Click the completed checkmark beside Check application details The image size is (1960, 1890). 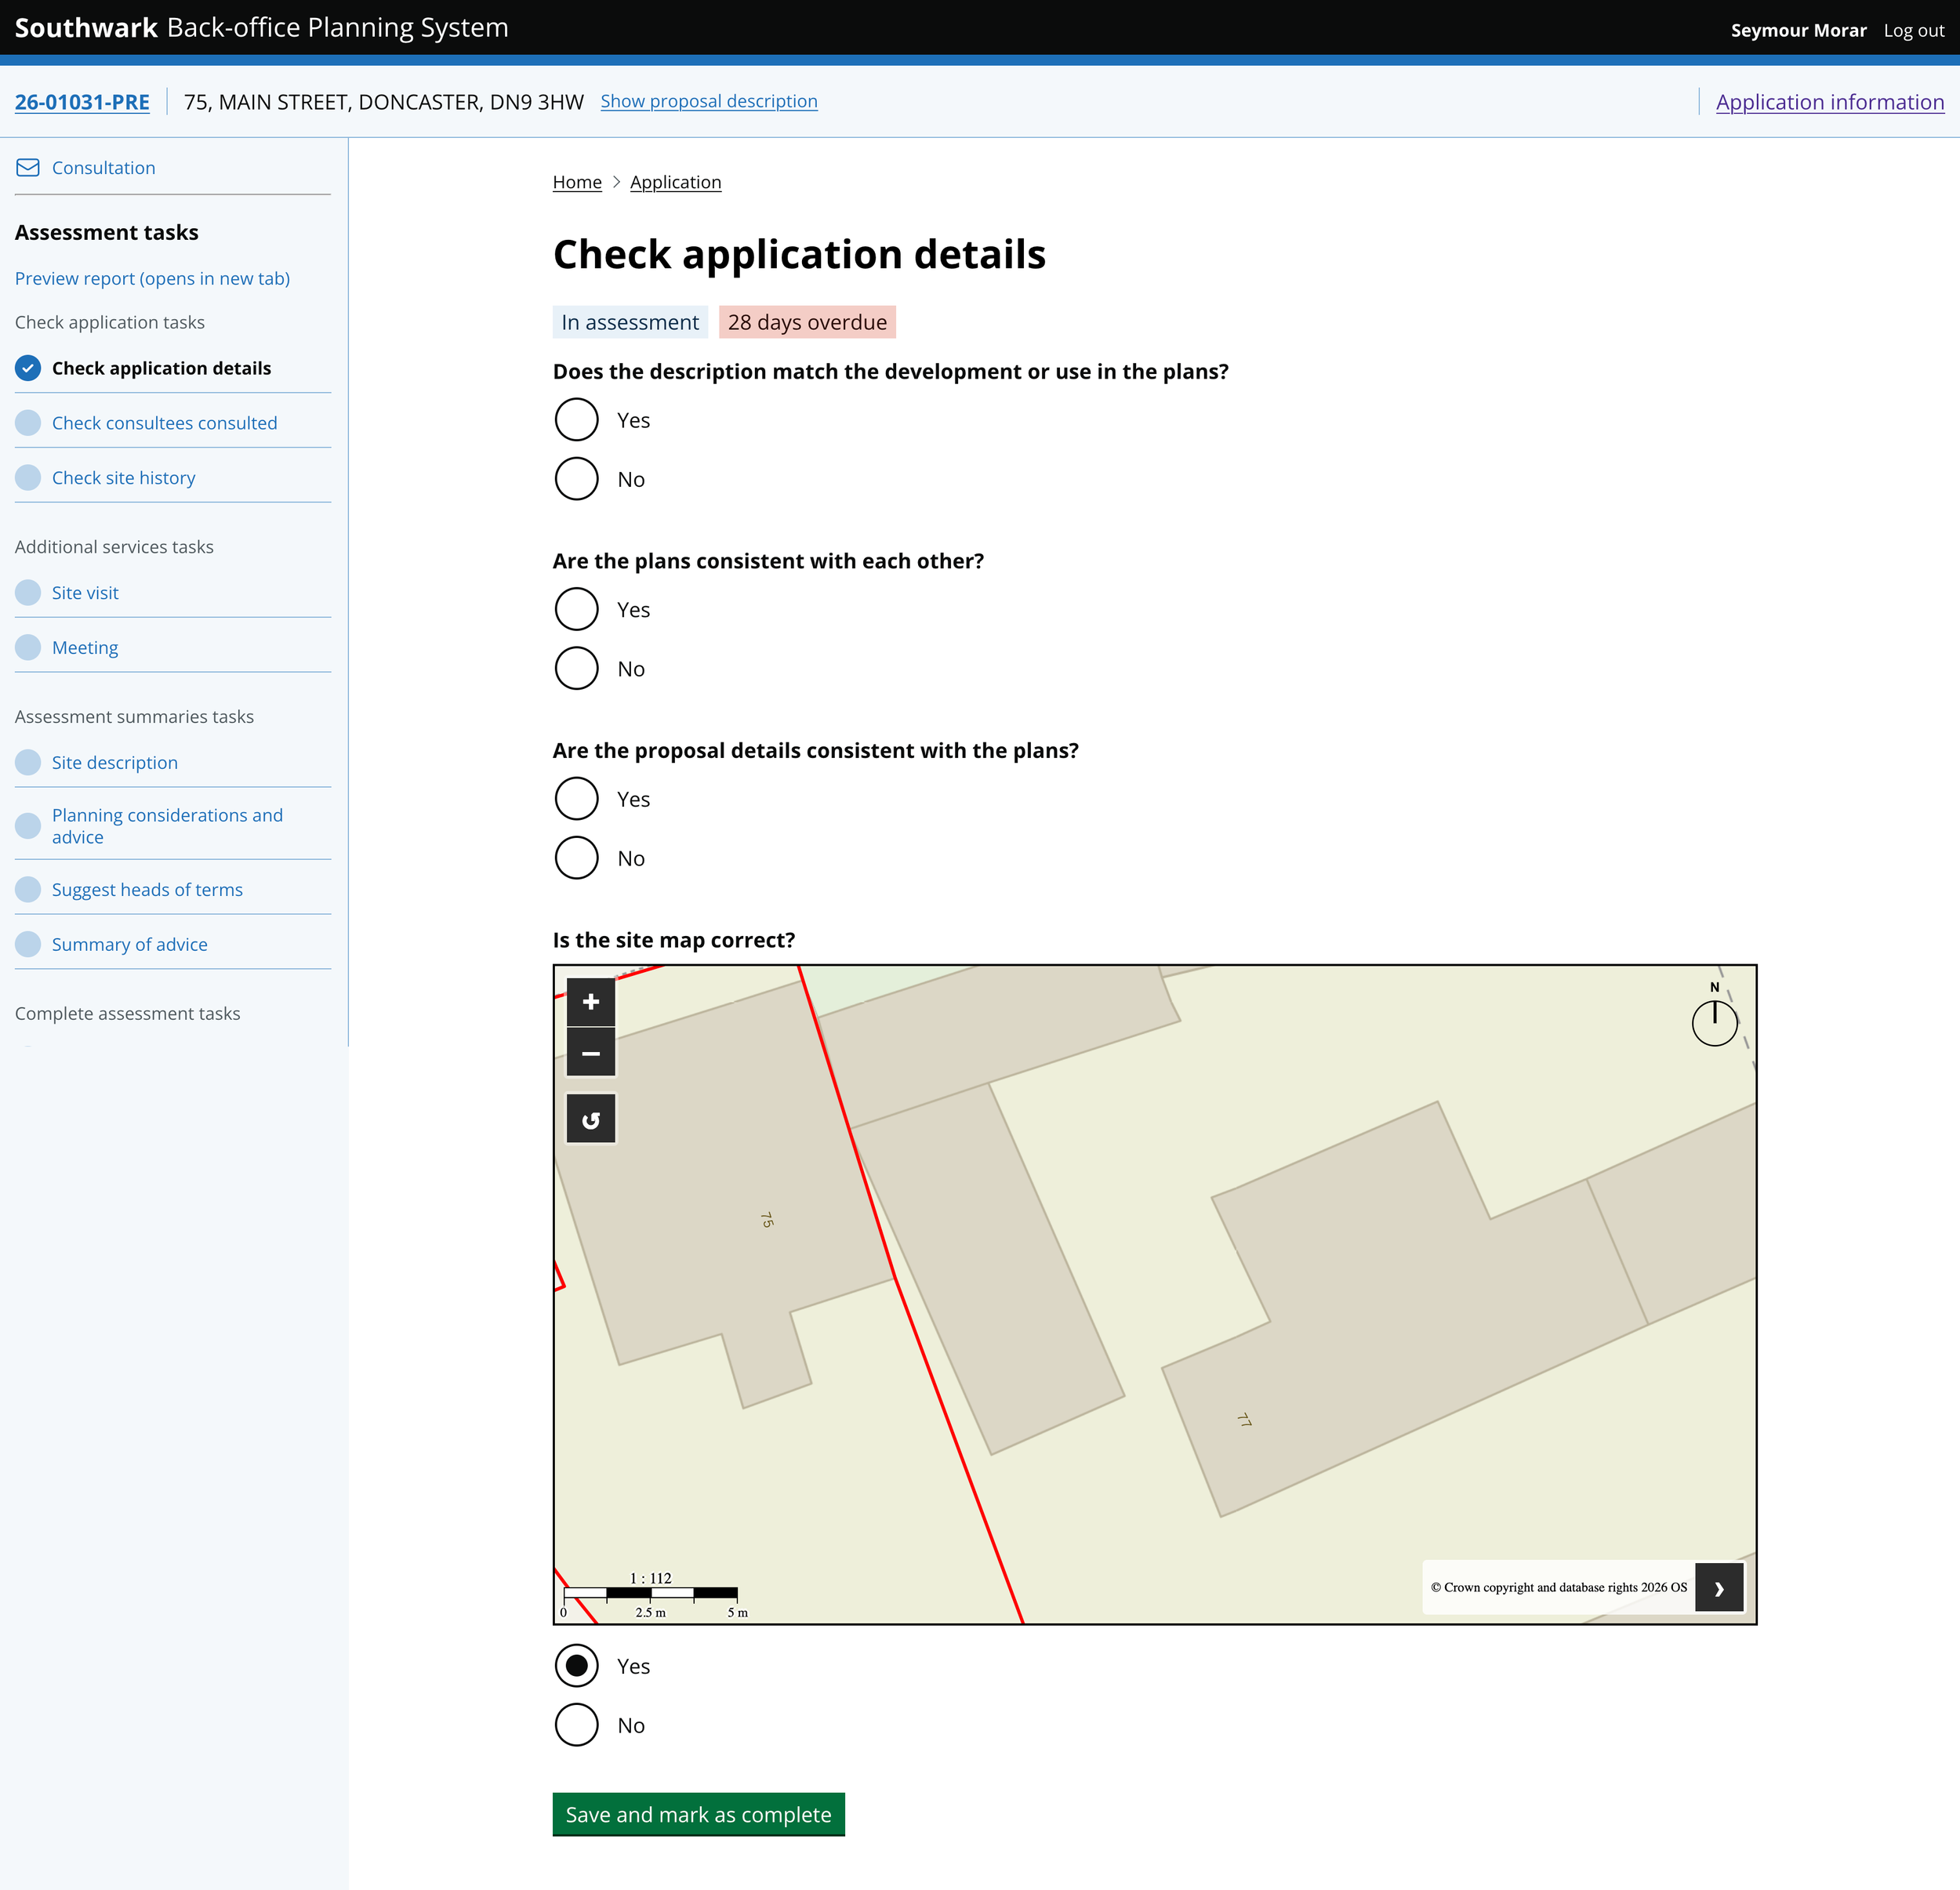point(27,368)
